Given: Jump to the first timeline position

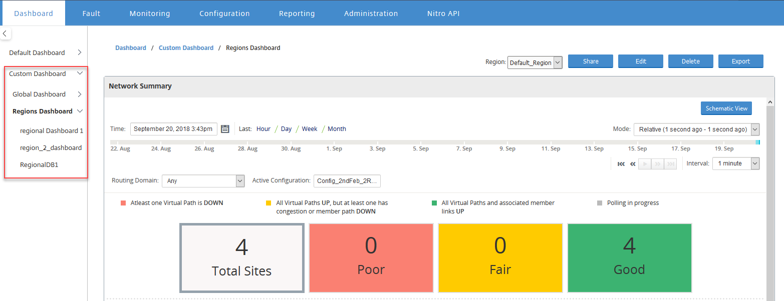Looking at the screenshot, I should point(621,163).
